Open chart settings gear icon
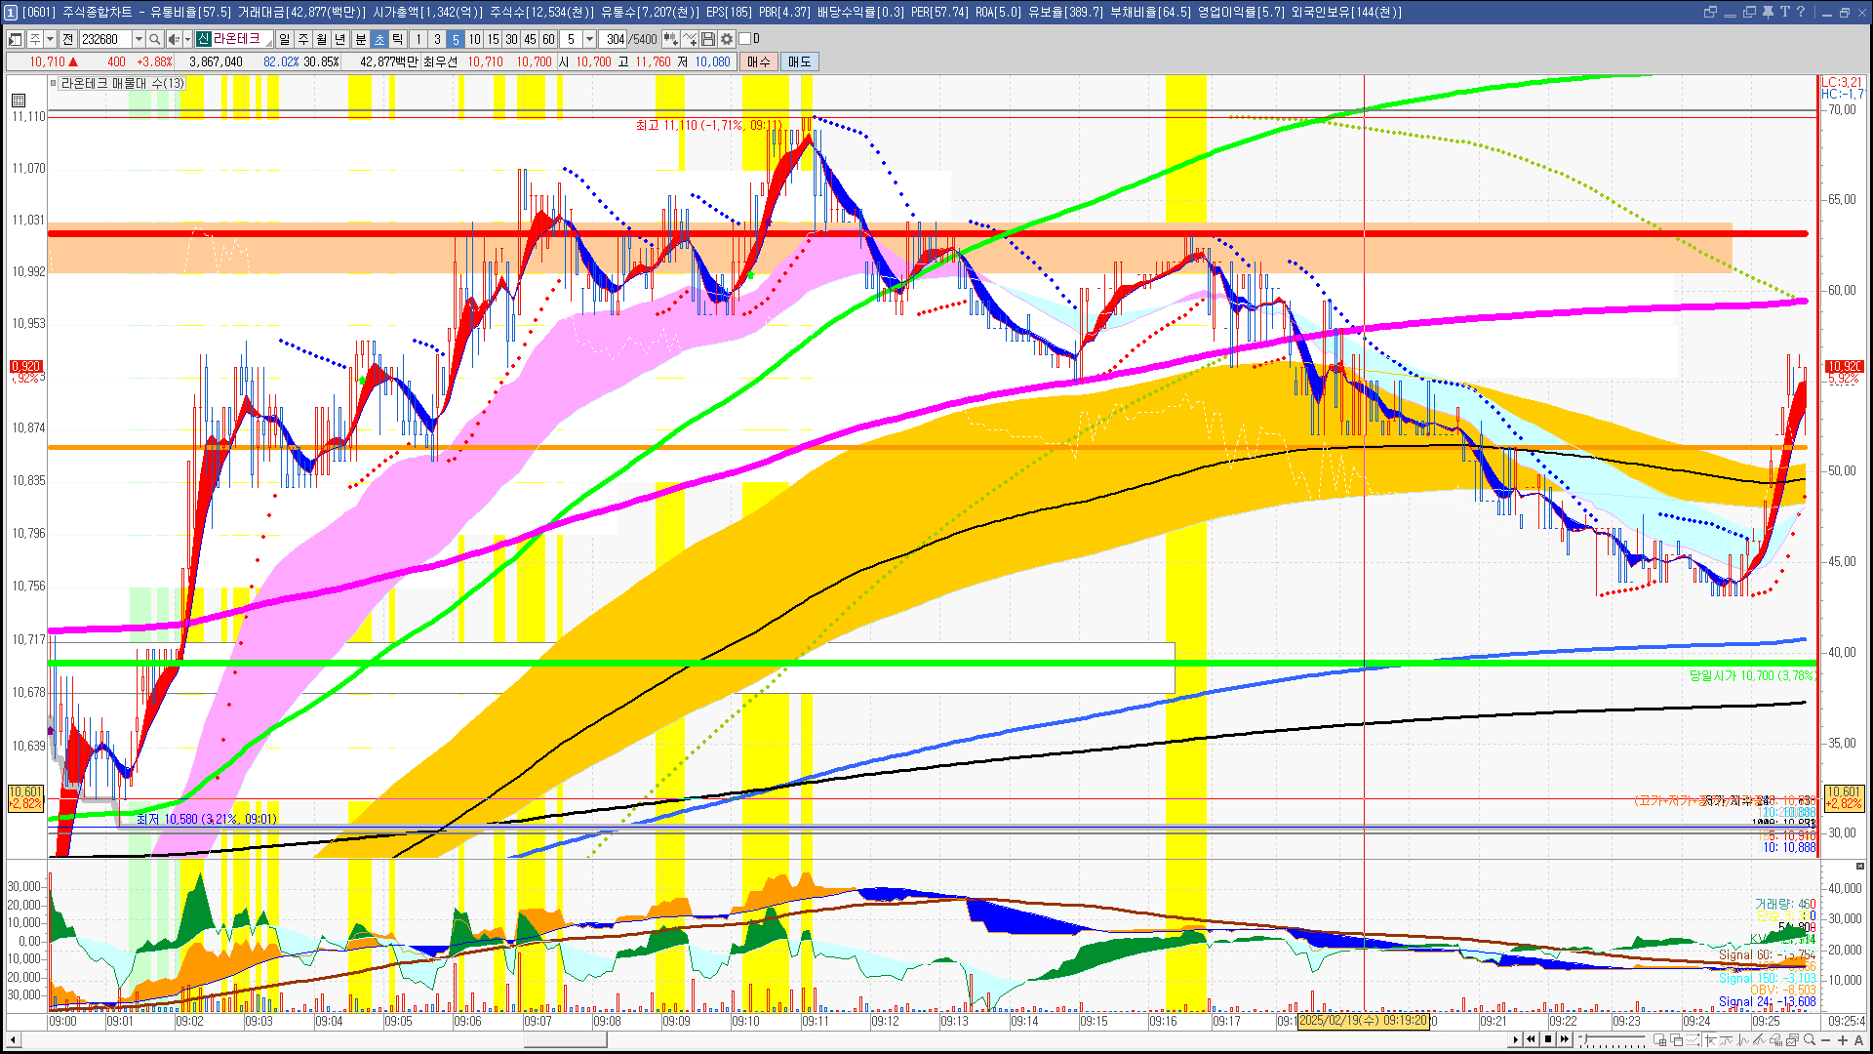Image resolution: width=1873 pixels, height=1054 pixels. pyautogui.click(x=727, y=39)
